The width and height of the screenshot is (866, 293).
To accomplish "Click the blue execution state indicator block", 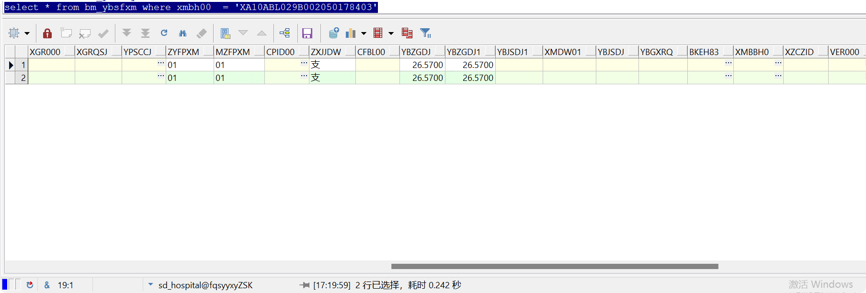I will [5, 284].
